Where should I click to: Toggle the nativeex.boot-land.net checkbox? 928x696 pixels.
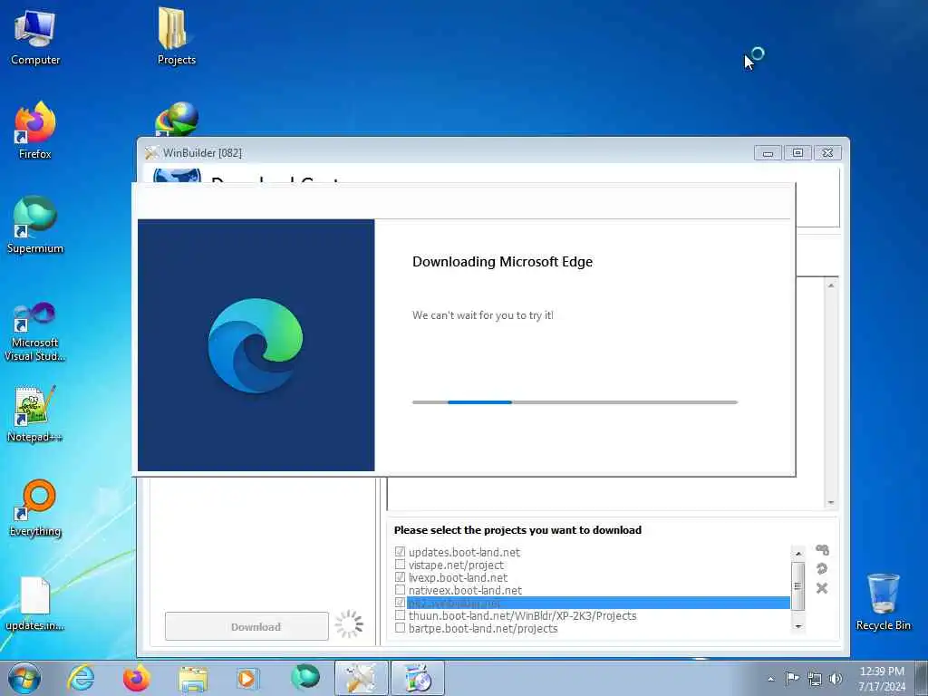400,590
